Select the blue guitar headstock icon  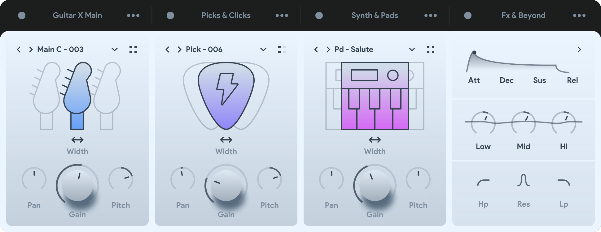coord(77,96)
